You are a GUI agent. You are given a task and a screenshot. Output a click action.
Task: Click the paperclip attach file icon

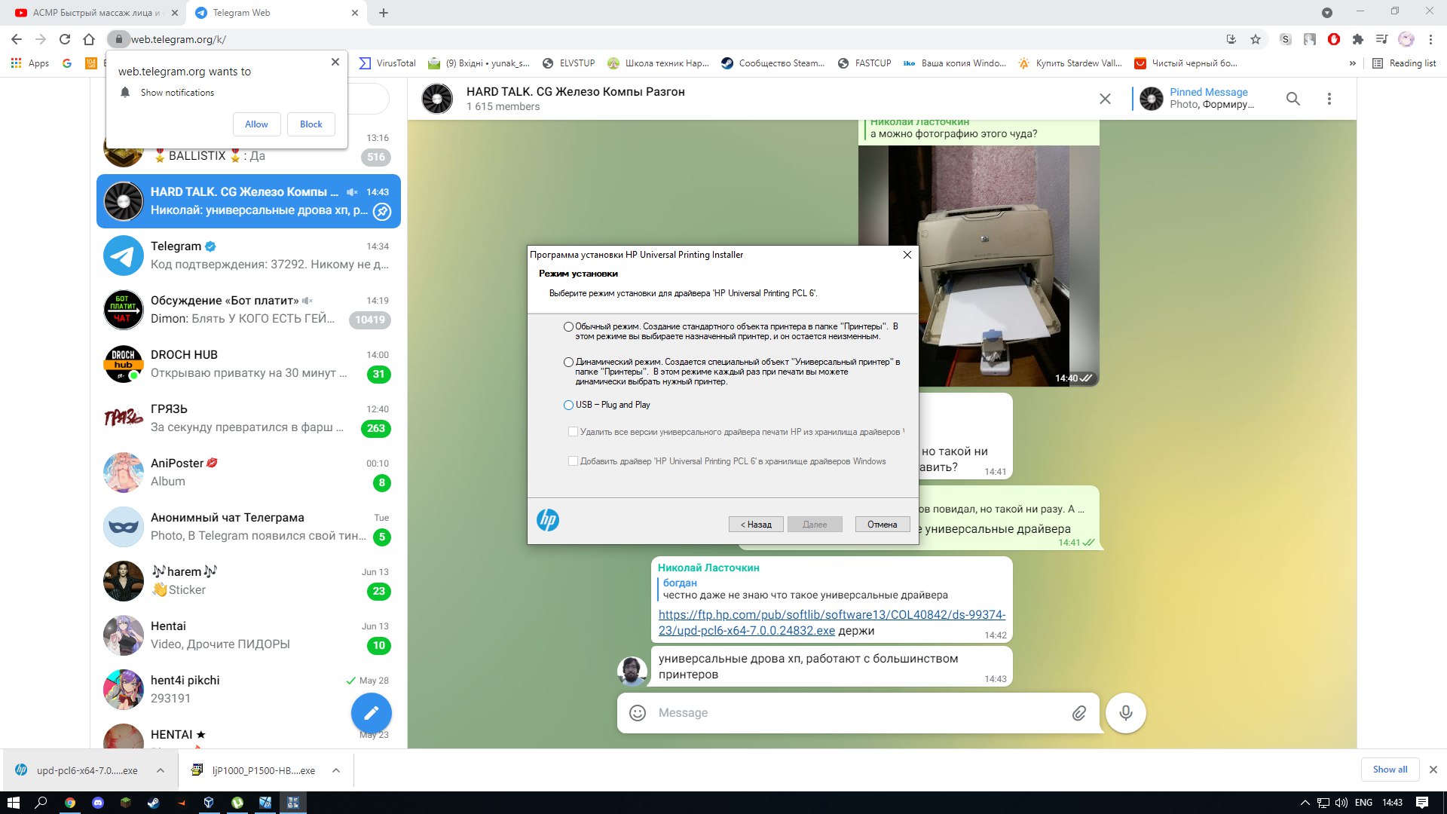point(1079,713)
